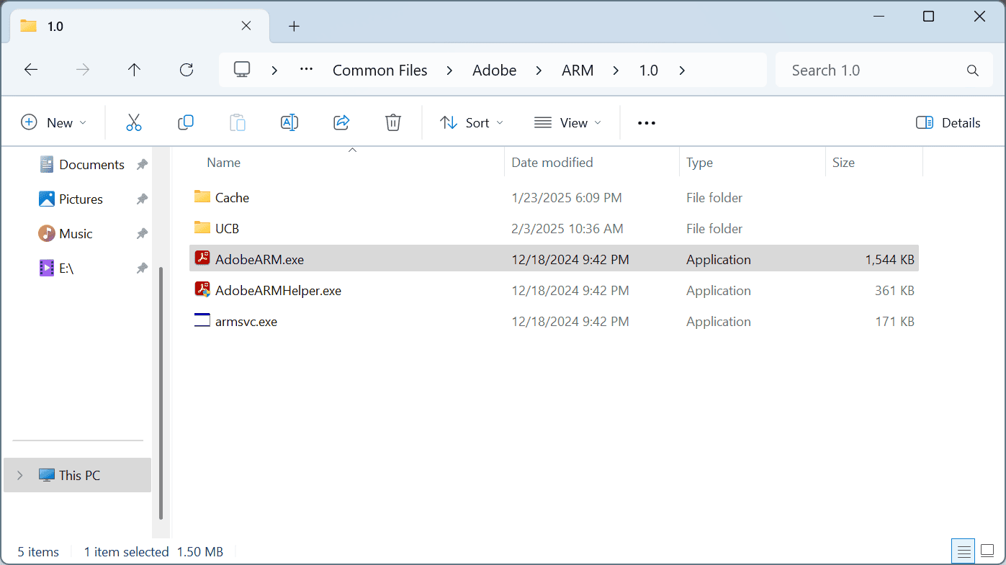Screen dimensions: 1006x565
Task: Sort by the Name column header
Action: (223, 163)
